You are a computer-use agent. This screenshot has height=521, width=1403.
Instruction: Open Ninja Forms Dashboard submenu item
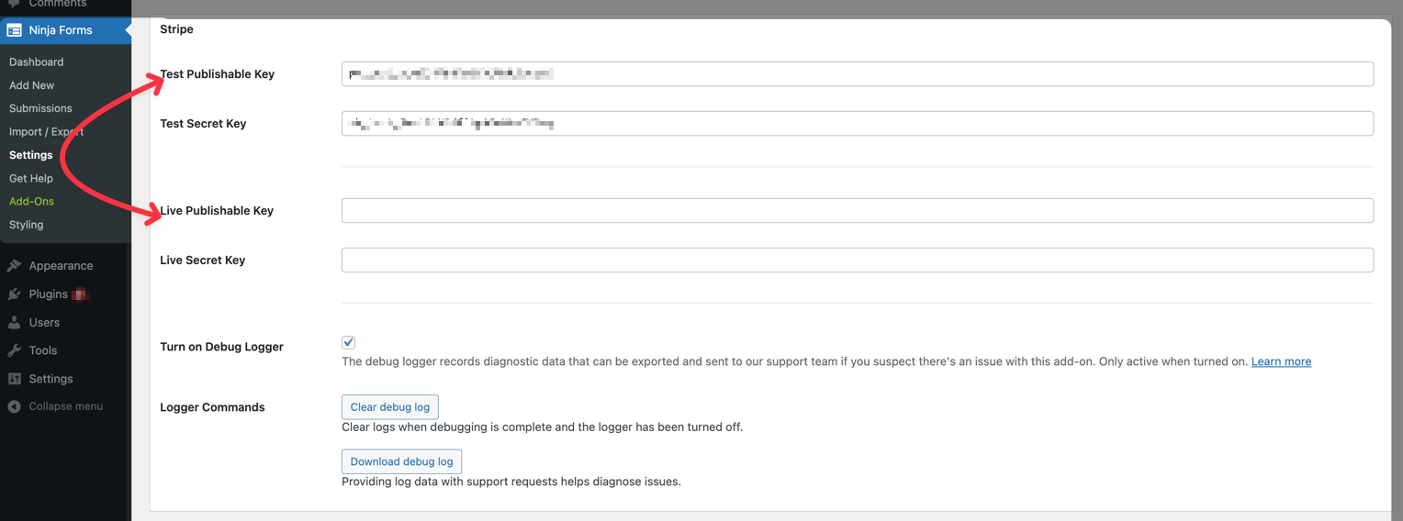click(37, 62)
